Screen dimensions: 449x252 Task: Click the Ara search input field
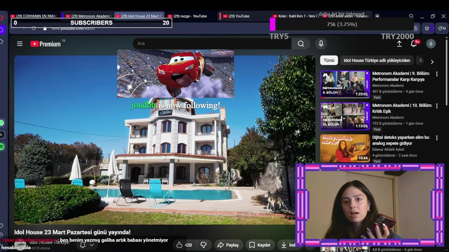(212, 44)
